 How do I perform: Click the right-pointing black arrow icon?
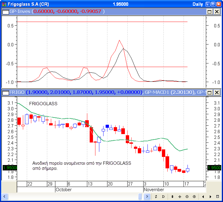click(x=210, y=197)
